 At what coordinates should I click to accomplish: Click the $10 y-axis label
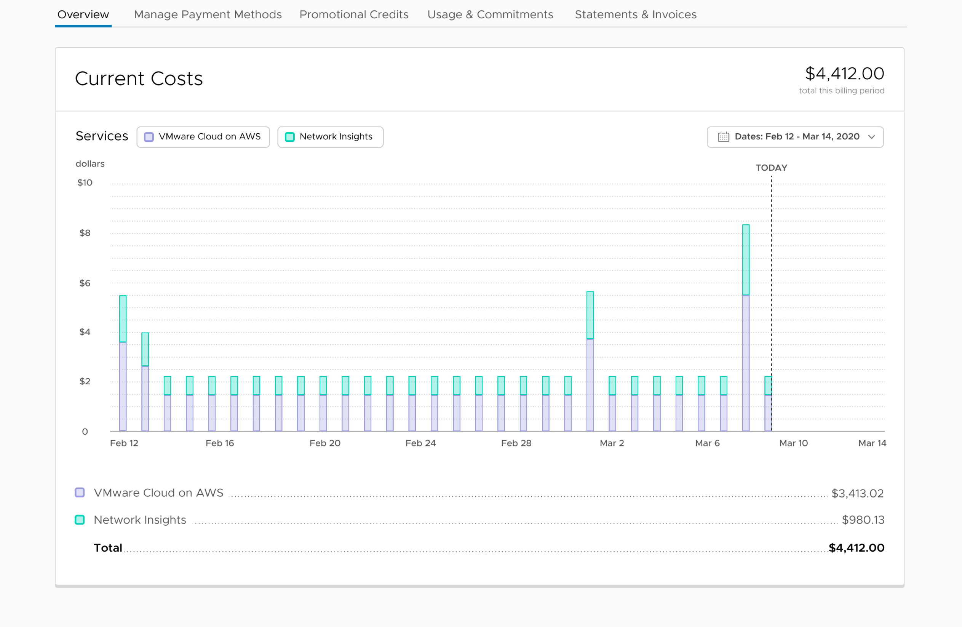(85, 183)
